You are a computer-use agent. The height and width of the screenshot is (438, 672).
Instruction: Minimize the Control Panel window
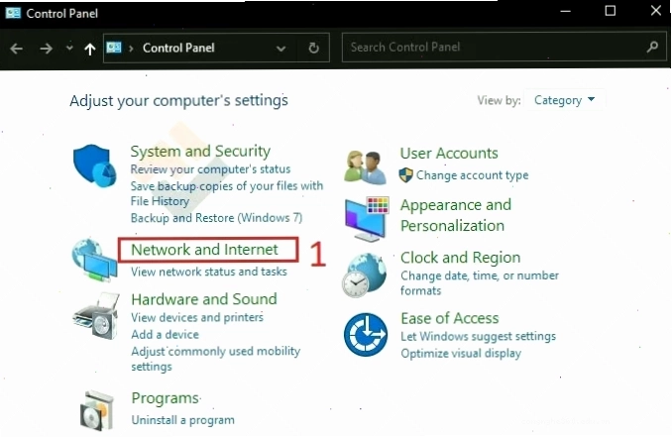565,11
